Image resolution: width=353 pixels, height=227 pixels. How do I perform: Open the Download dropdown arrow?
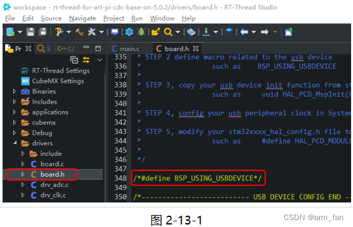tap(216, 32)
